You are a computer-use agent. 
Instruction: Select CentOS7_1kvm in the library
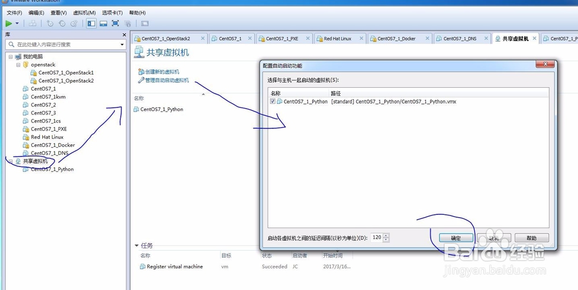coord(49,97)
